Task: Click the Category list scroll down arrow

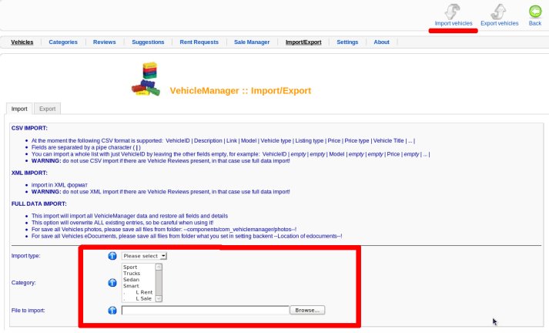Action: [159, 298]
